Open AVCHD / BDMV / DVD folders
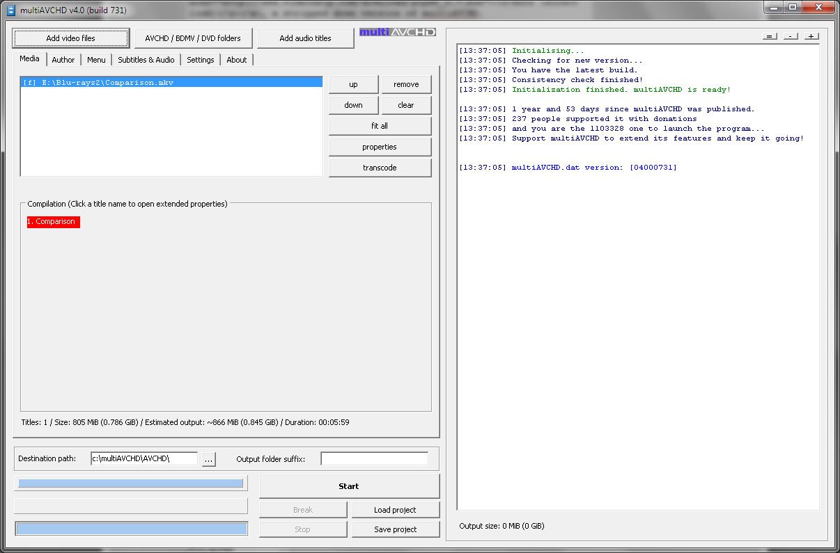 click(193, 38)
